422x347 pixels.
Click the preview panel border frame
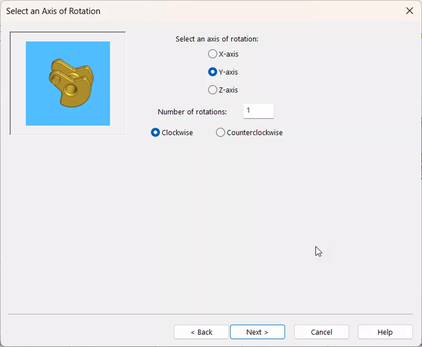[x=67, y=31]
